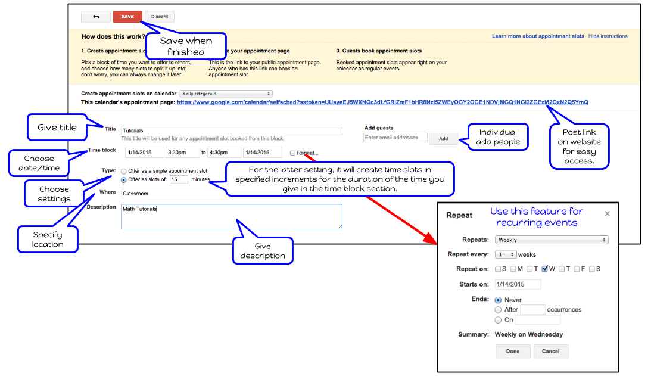Click the Discard button
The width and height of the screenshot is (651, 376).
[159, 16]
